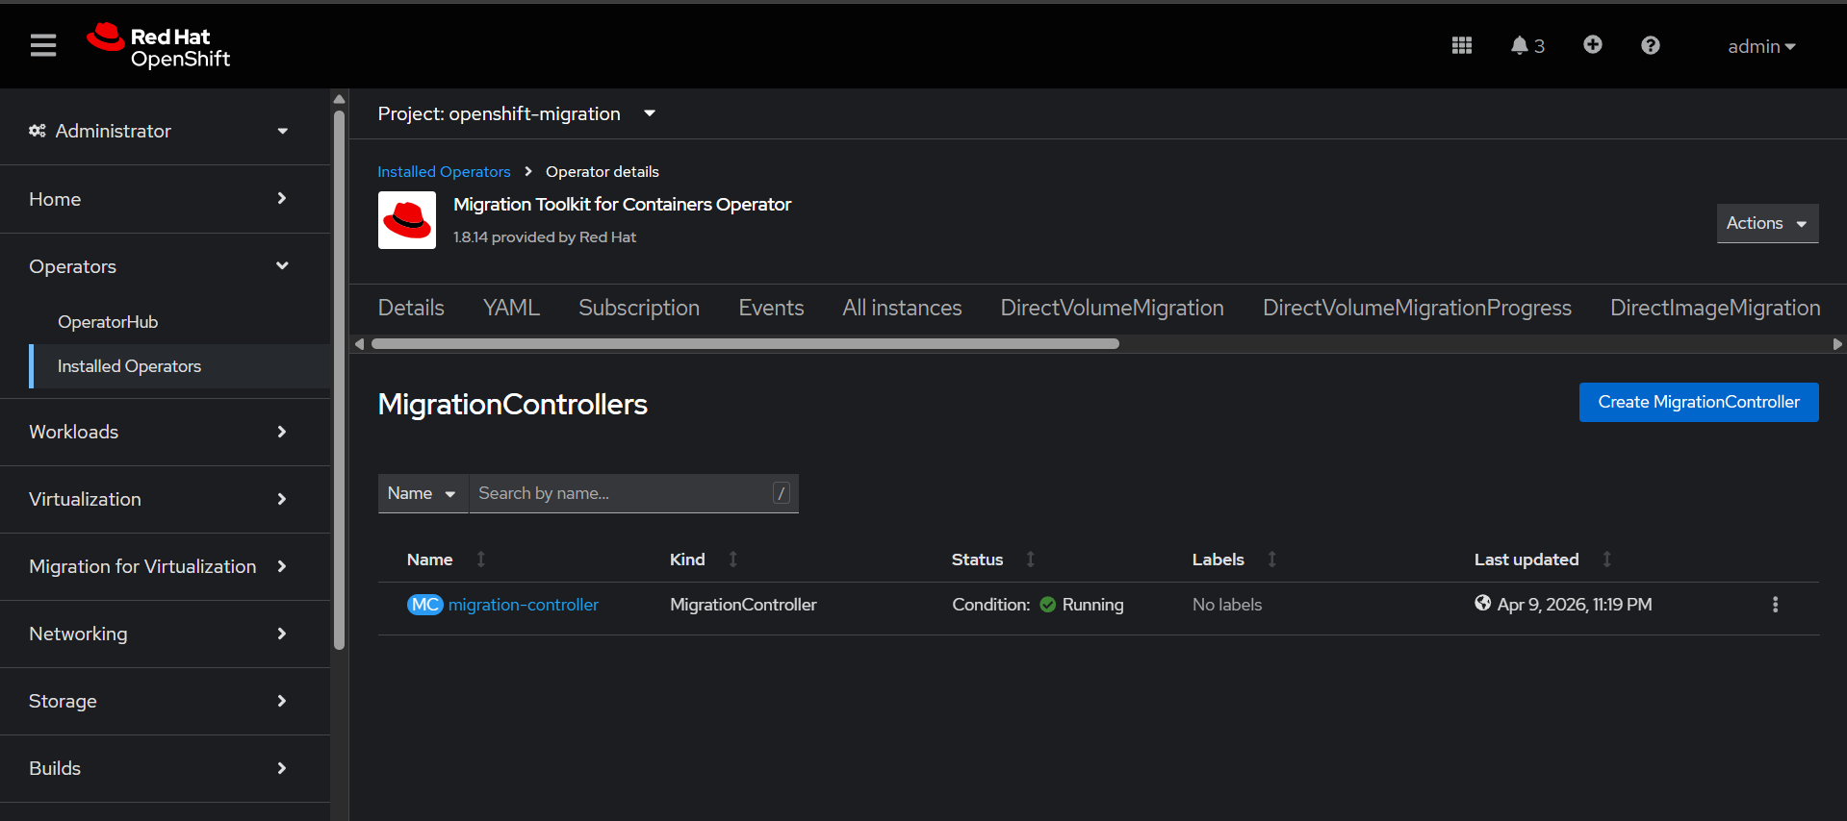This screenshot has width=1847, height=821.
Task: Click the Red Hat OpenShift logo
Action: tap(159, 46)
